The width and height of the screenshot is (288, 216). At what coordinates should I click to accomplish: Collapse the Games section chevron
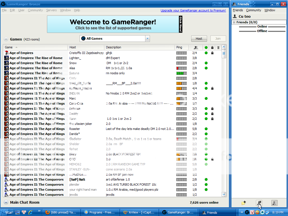click(6, 39)
